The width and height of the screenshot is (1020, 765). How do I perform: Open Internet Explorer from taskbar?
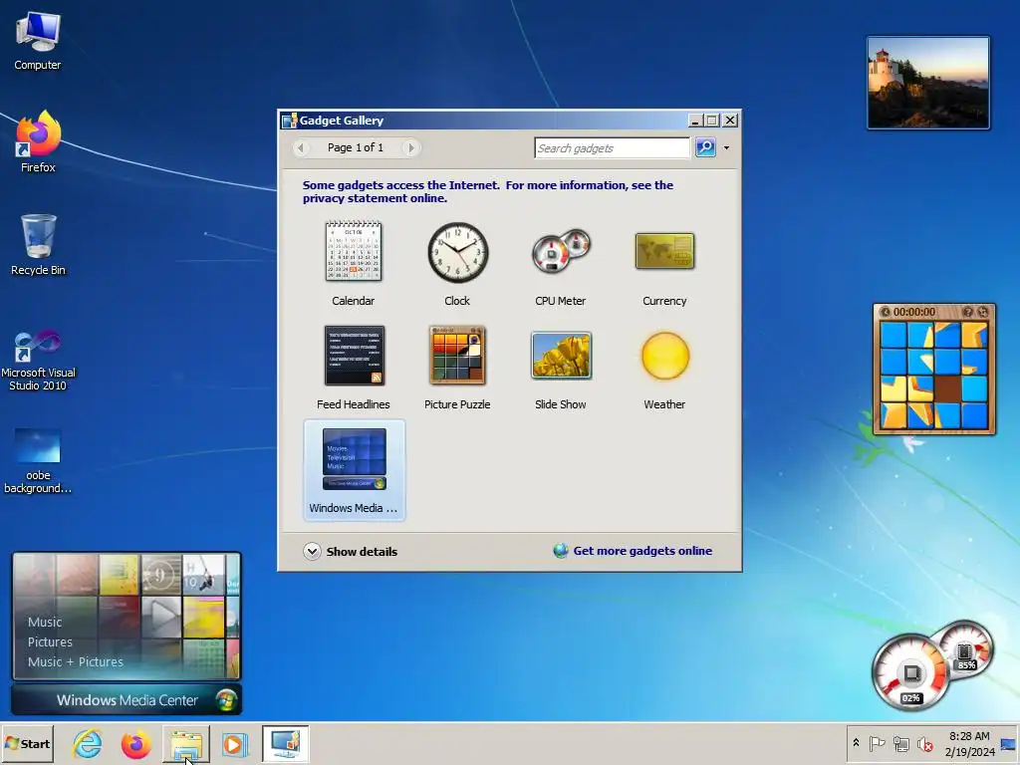pos(88,743)
